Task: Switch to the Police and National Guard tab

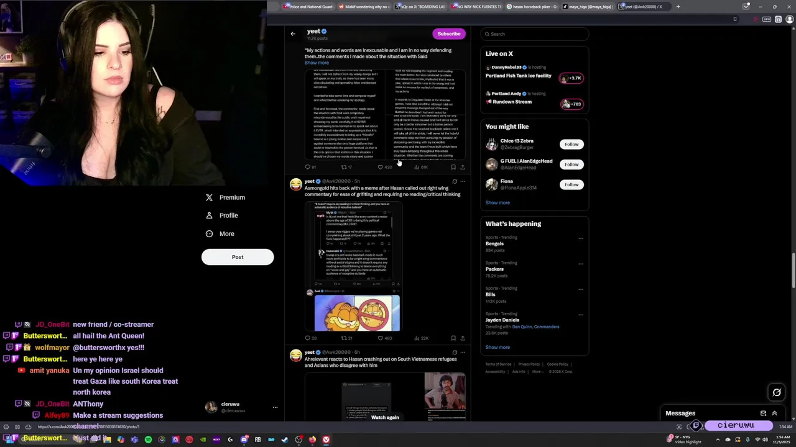Action: (x=307, y=7)
